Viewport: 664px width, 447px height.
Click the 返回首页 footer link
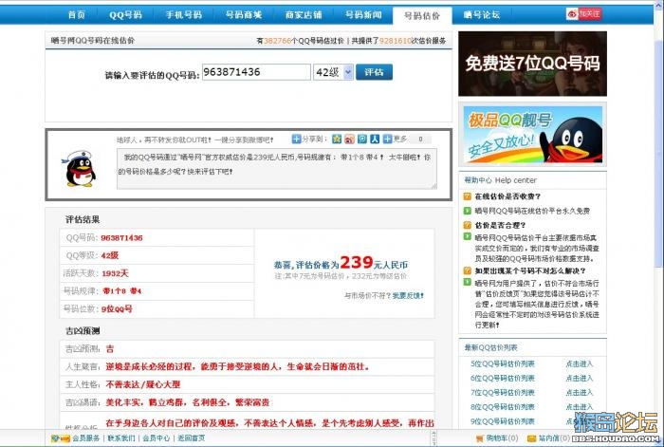(192, 438)
